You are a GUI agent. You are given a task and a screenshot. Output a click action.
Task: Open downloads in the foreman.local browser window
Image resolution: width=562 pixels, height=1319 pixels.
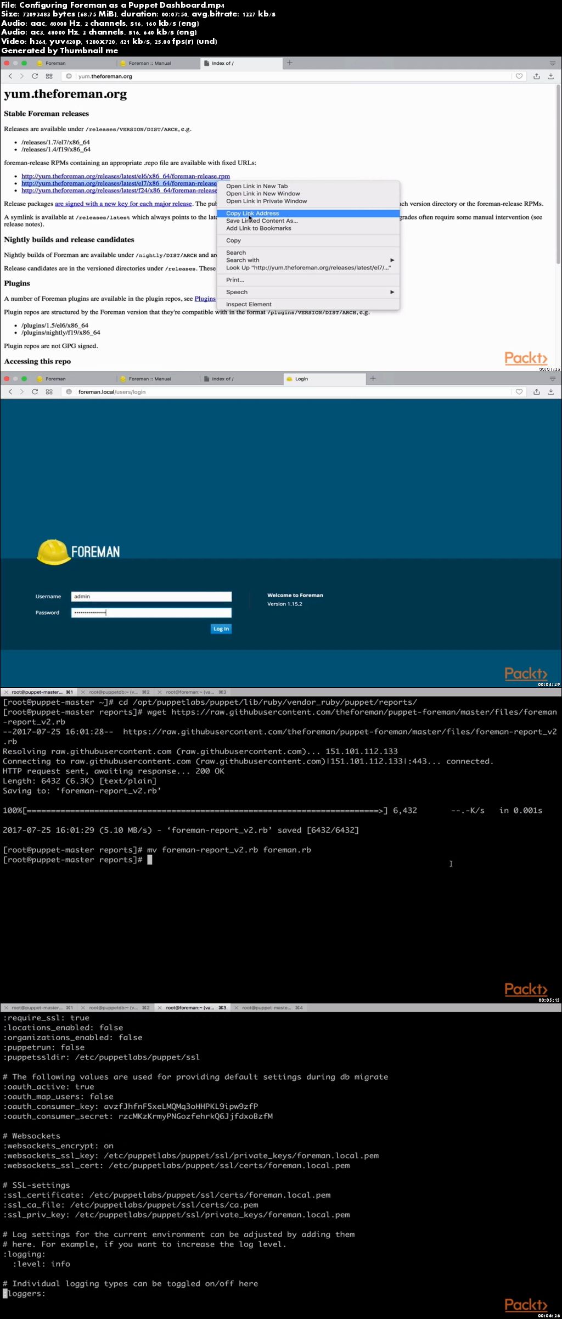click(551, 392)
